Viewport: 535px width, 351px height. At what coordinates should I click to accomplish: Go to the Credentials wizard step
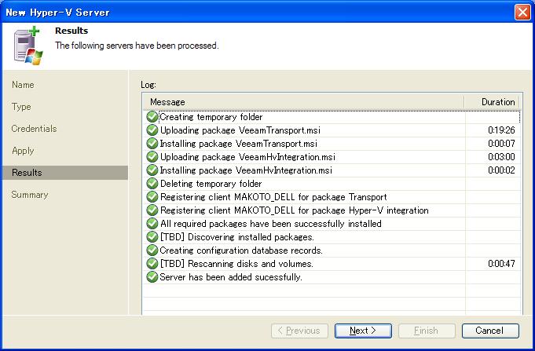34,129
